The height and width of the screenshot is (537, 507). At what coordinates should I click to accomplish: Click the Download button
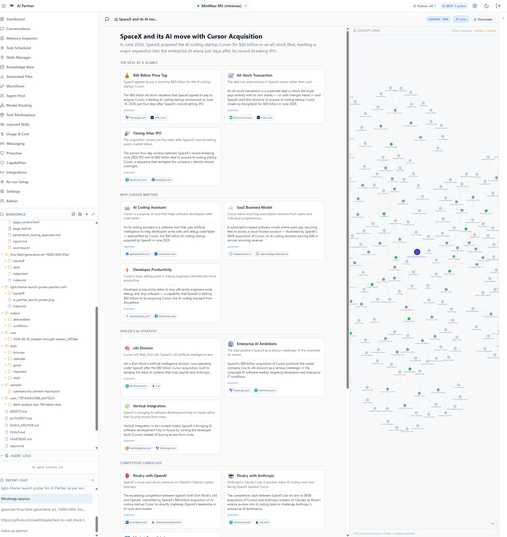click(x=483, y=19)
